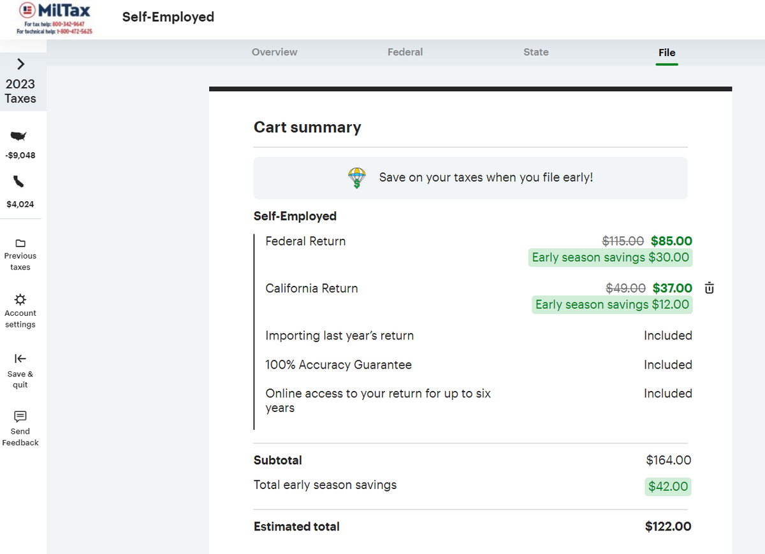Click the parachute savings icon
Viewport: 765px width, 554px height.
coord(357,178)
